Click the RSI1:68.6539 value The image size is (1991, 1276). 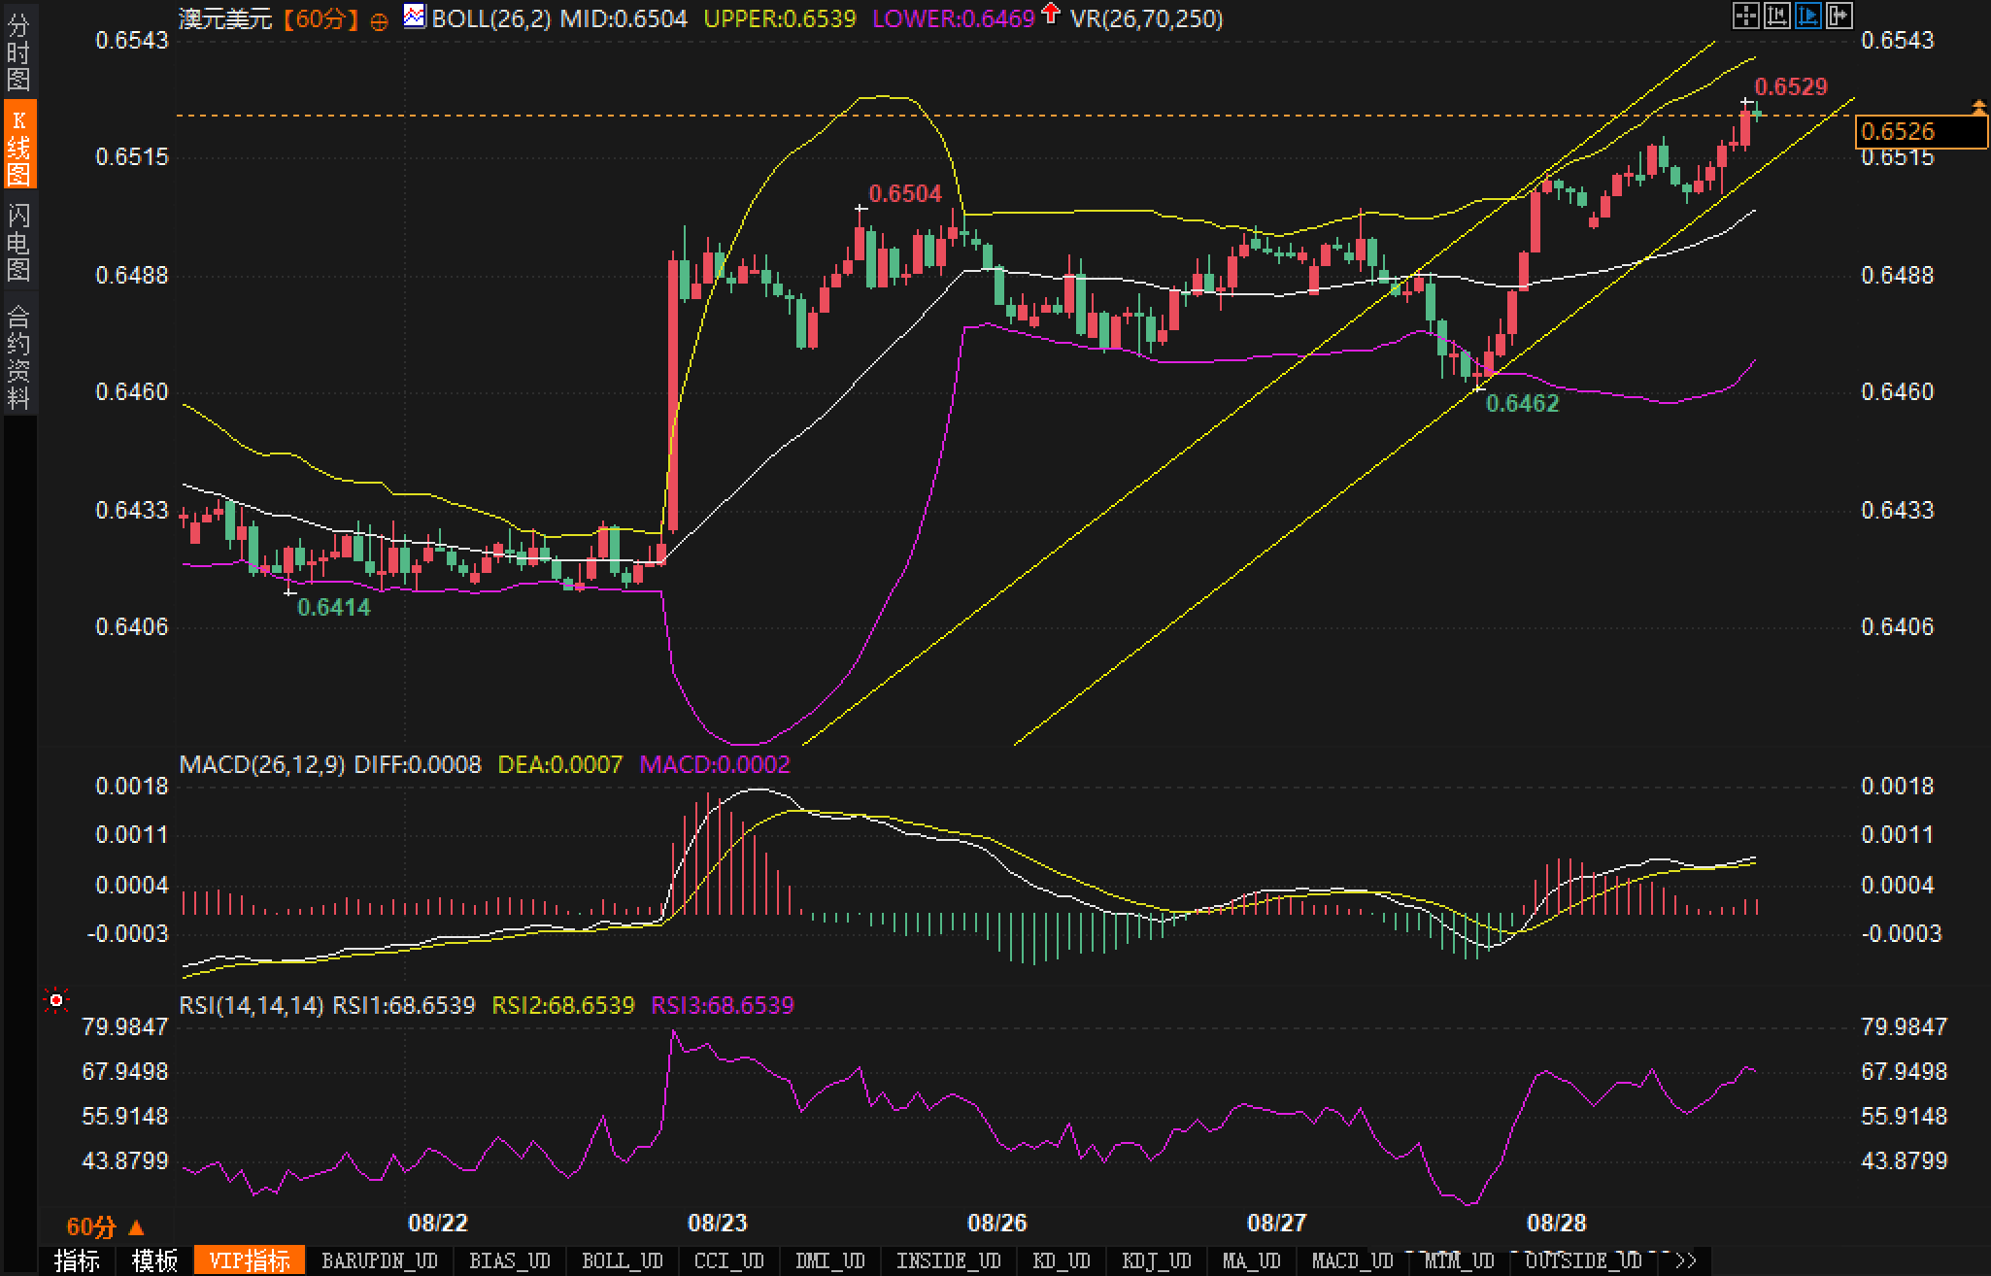coord(404,1005)
